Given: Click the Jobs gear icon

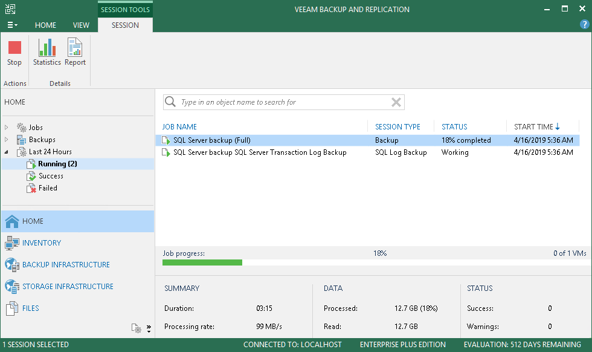Looking at the screenshot, I should (x=22, y=128).
